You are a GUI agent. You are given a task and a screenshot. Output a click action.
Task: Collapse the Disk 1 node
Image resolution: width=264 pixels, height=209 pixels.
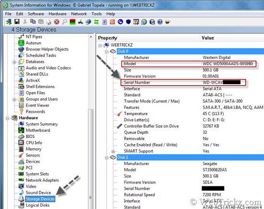coord(107,158)
